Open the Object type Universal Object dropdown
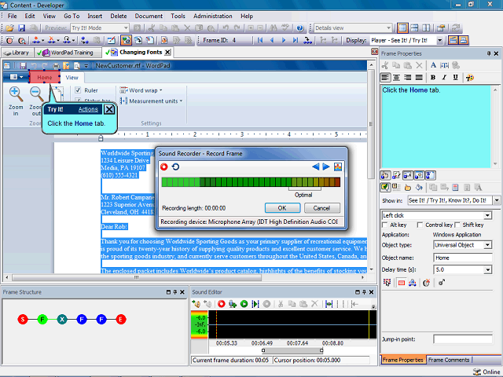Viewport: 503px width, 377px height. tap(487, 245)
